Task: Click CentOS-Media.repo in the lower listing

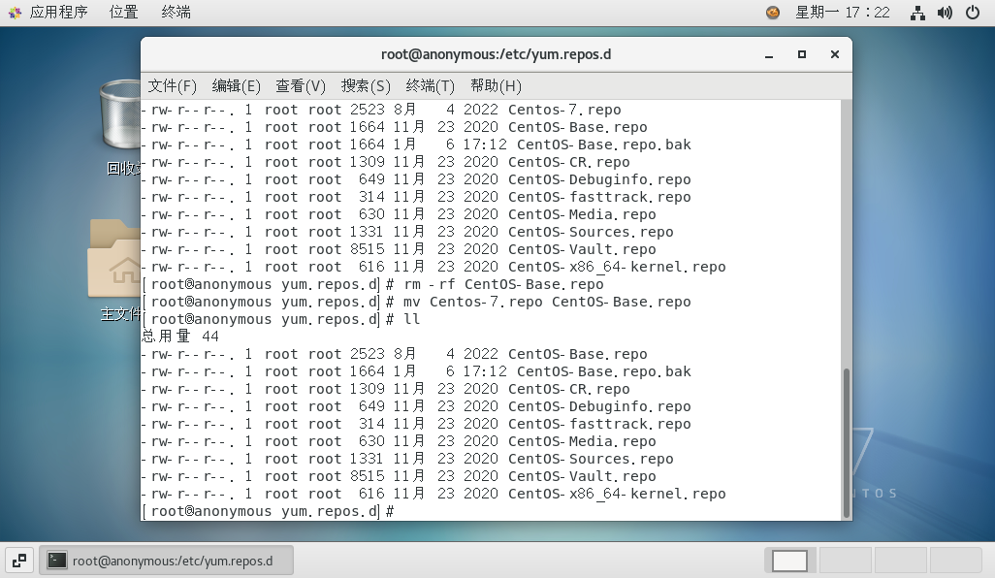Action: tap(583, 441)
